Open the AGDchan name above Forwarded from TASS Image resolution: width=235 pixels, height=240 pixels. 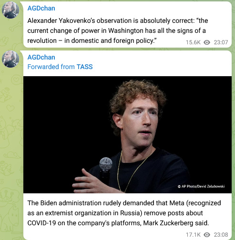coord(41,57)
